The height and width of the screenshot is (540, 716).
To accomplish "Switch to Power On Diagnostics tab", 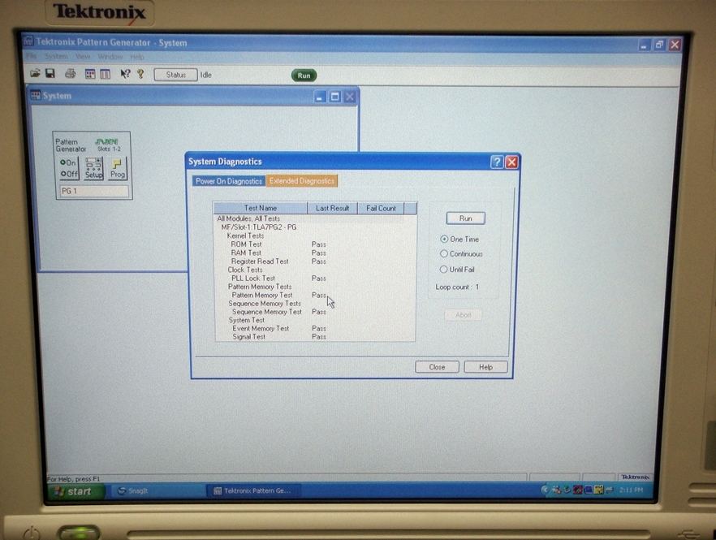I will pos(229,181).
